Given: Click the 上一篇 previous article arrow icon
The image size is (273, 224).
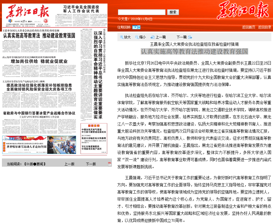Looking at the screenshot, I should pyautogui.click(x=153, y=37).
